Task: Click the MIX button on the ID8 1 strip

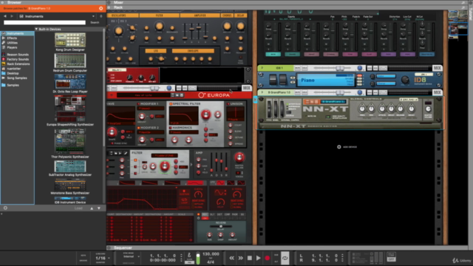Action: click(x=437, y=68)
